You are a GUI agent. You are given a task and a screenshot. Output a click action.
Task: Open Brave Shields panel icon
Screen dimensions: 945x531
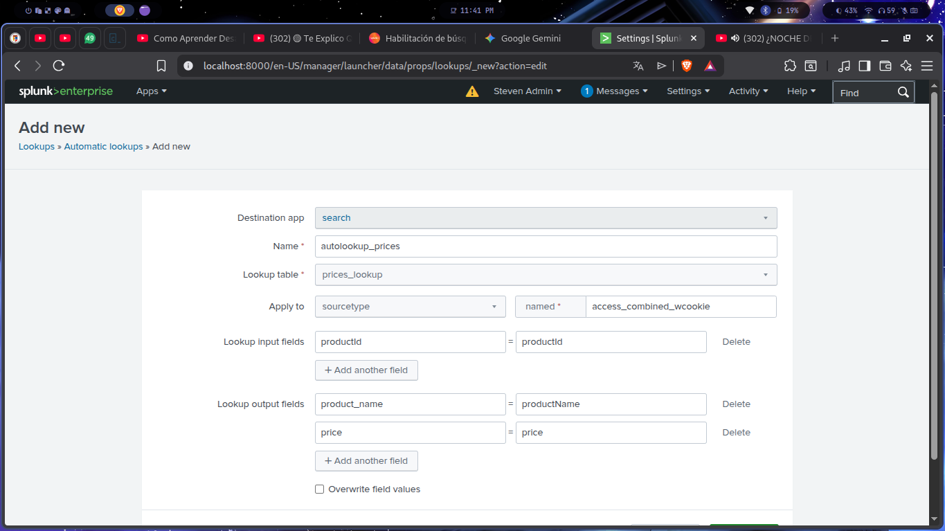[686, 65]
